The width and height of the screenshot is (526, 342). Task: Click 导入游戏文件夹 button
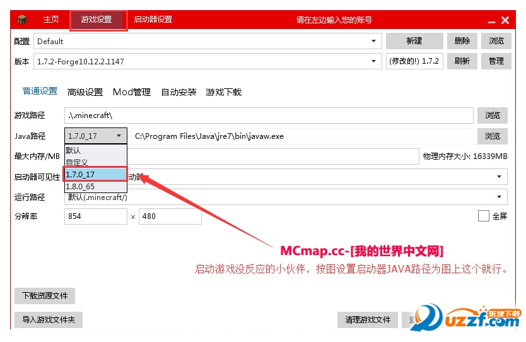point(49,320)
